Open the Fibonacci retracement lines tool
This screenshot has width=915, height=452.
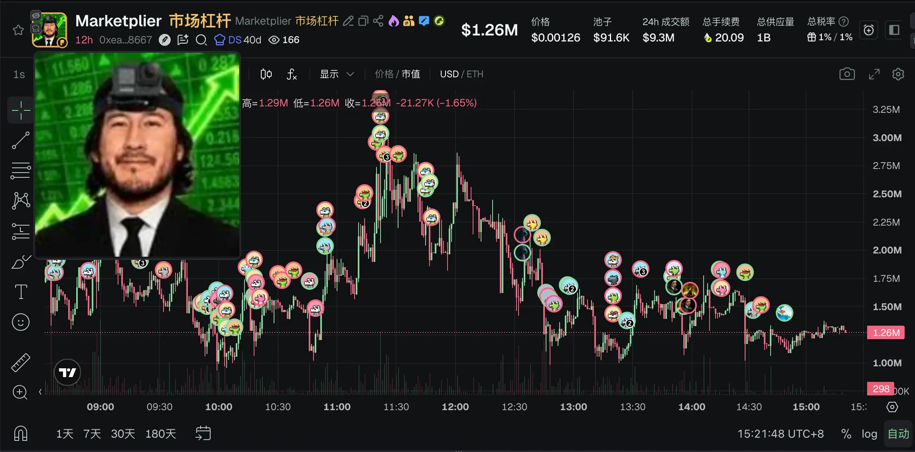tap(21, 171)
